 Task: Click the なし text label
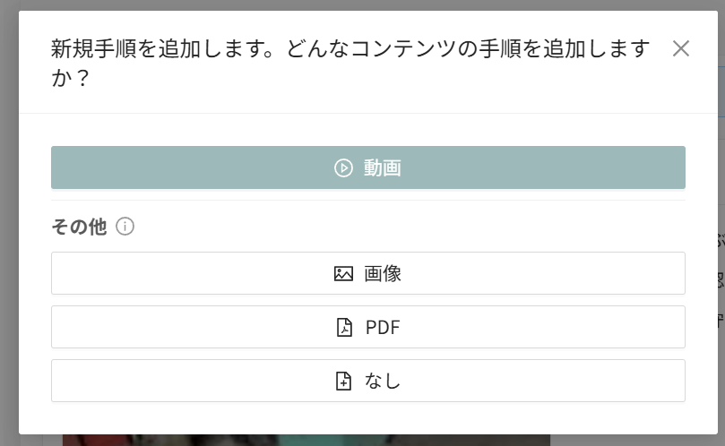383,382
